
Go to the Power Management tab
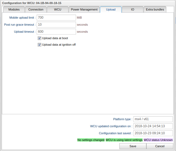tap(84, 9)
